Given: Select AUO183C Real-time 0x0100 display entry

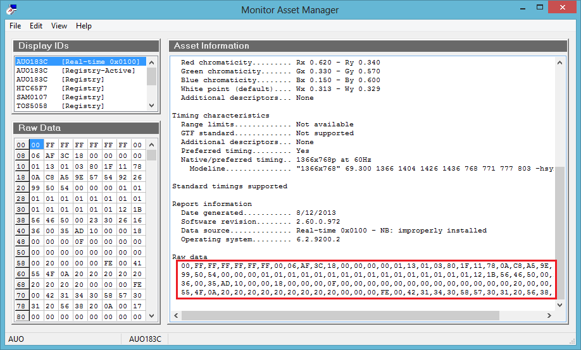Looking at the screenshot, I should 80,62.
